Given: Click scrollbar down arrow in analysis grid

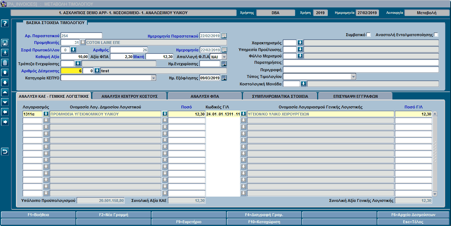Looking at the screenshot, I should (x=435, y=194).
